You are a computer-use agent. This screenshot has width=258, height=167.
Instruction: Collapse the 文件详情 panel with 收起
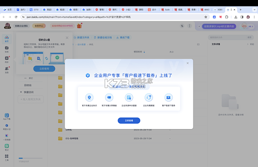coord(251,44)
